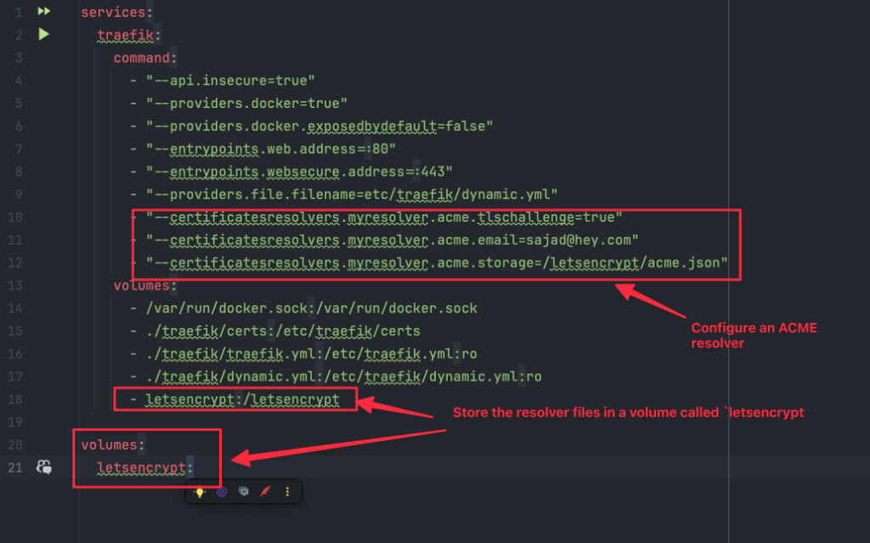Click line number 19 of the empty line

[15, 422]
